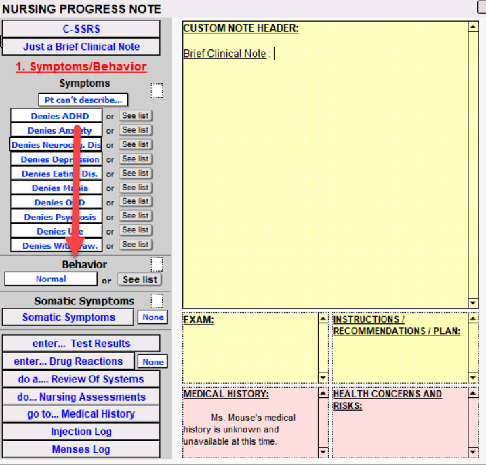Open See list beside Denies ADHD
This screenshot has height=465, width=486.
[x=136, y=116]
